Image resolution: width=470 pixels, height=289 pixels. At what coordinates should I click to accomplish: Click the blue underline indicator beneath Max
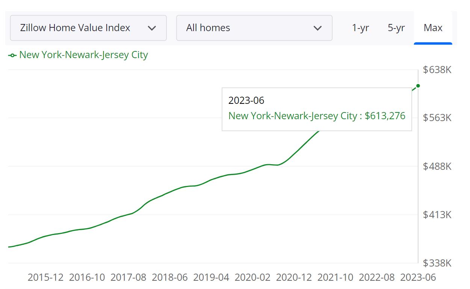tap(433, 43)
